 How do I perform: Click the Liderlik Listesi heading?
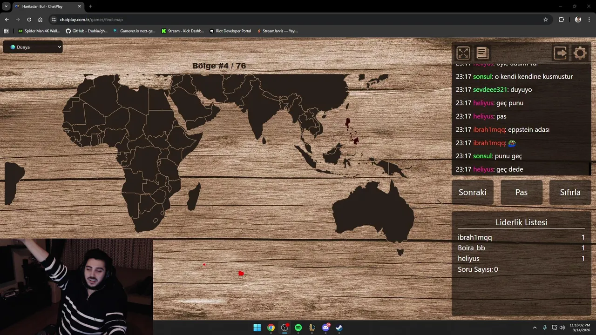coord(521,222)
